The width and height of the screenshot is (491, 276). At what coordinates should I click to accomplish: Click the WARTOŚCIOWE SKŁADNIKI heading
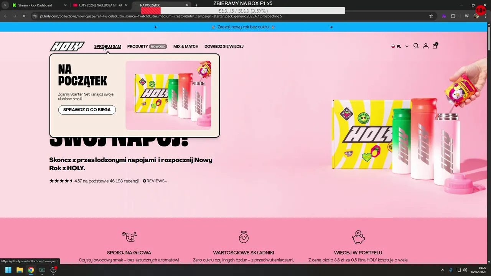(x=244, y=253)
